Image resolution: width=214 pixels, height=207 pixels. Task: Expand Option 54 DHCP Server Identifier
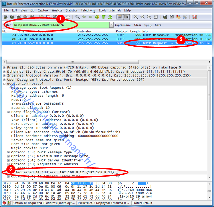tap(8, 160)
